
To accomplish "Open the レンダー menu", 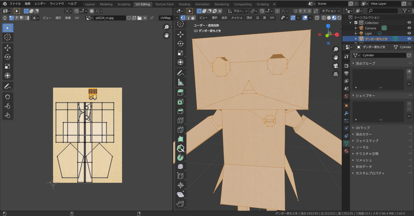I will 40,3.
